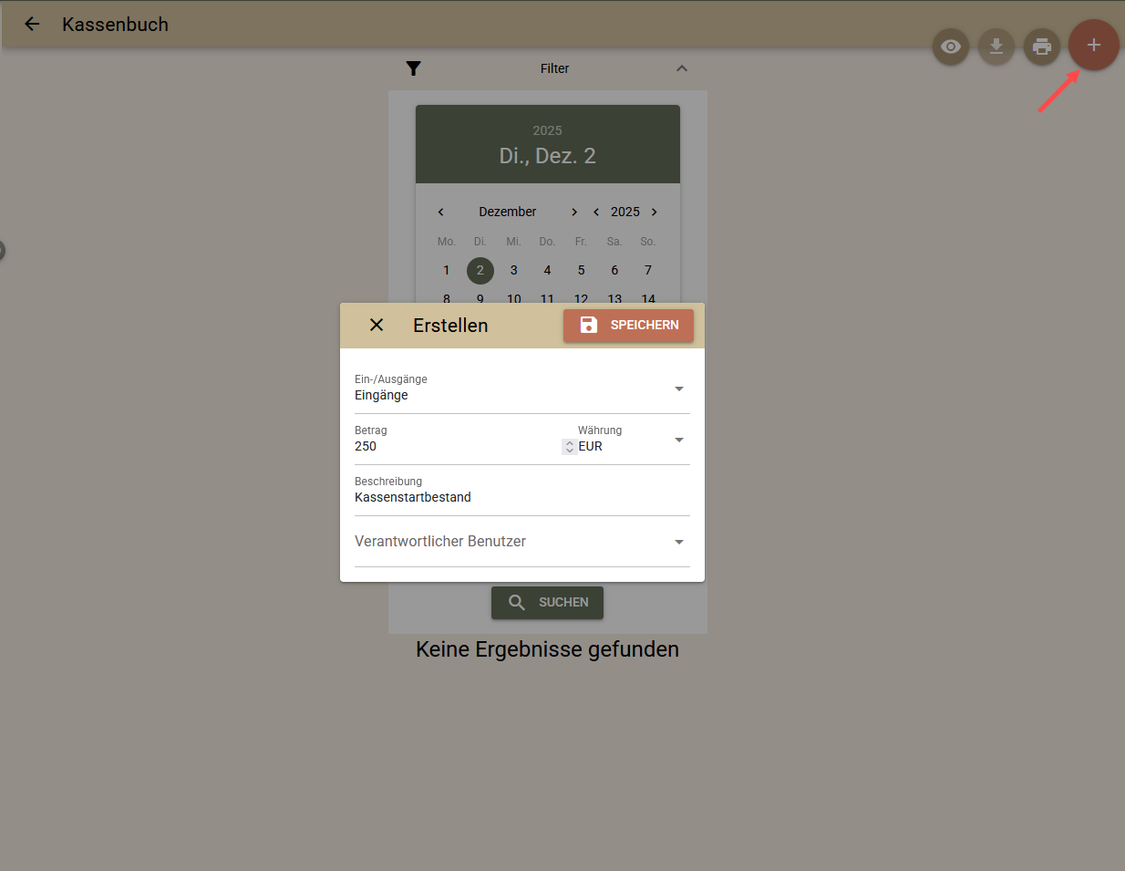
Task: Click the funnel filter icon
Action: (x=413, y=68)
